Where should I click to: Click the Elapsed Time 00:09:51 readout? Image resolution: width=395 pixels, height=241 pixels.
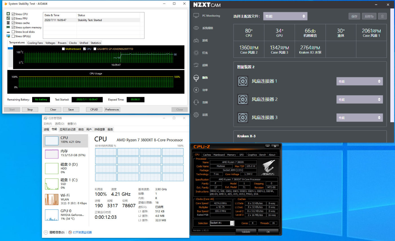135,99
